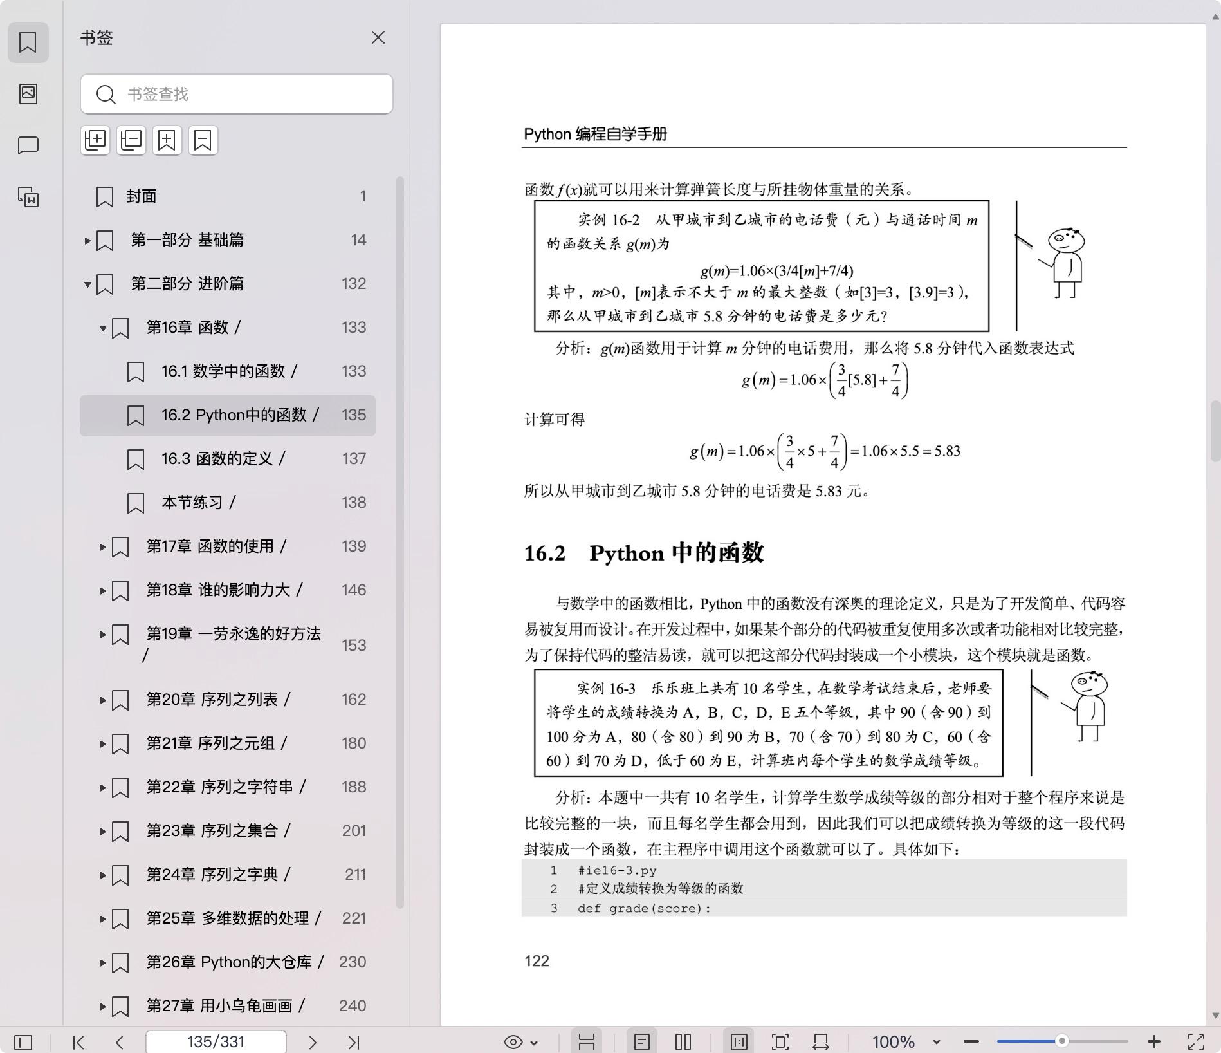Screen dimensions: 1221x1053
Task: Open the bookmarks sidebar panel icon
Action: 28,42
